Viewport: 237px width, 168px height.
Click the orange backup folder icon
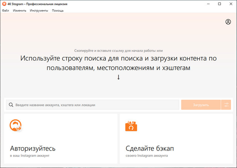131,126
